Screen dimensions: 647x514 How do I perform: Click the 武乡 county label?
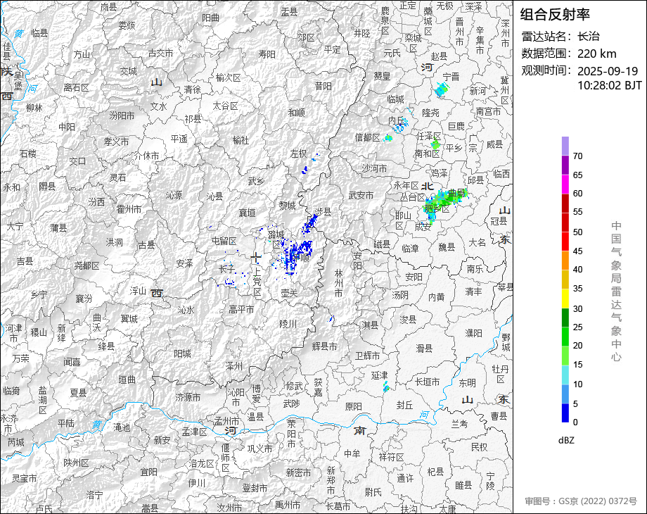point(256,181)
